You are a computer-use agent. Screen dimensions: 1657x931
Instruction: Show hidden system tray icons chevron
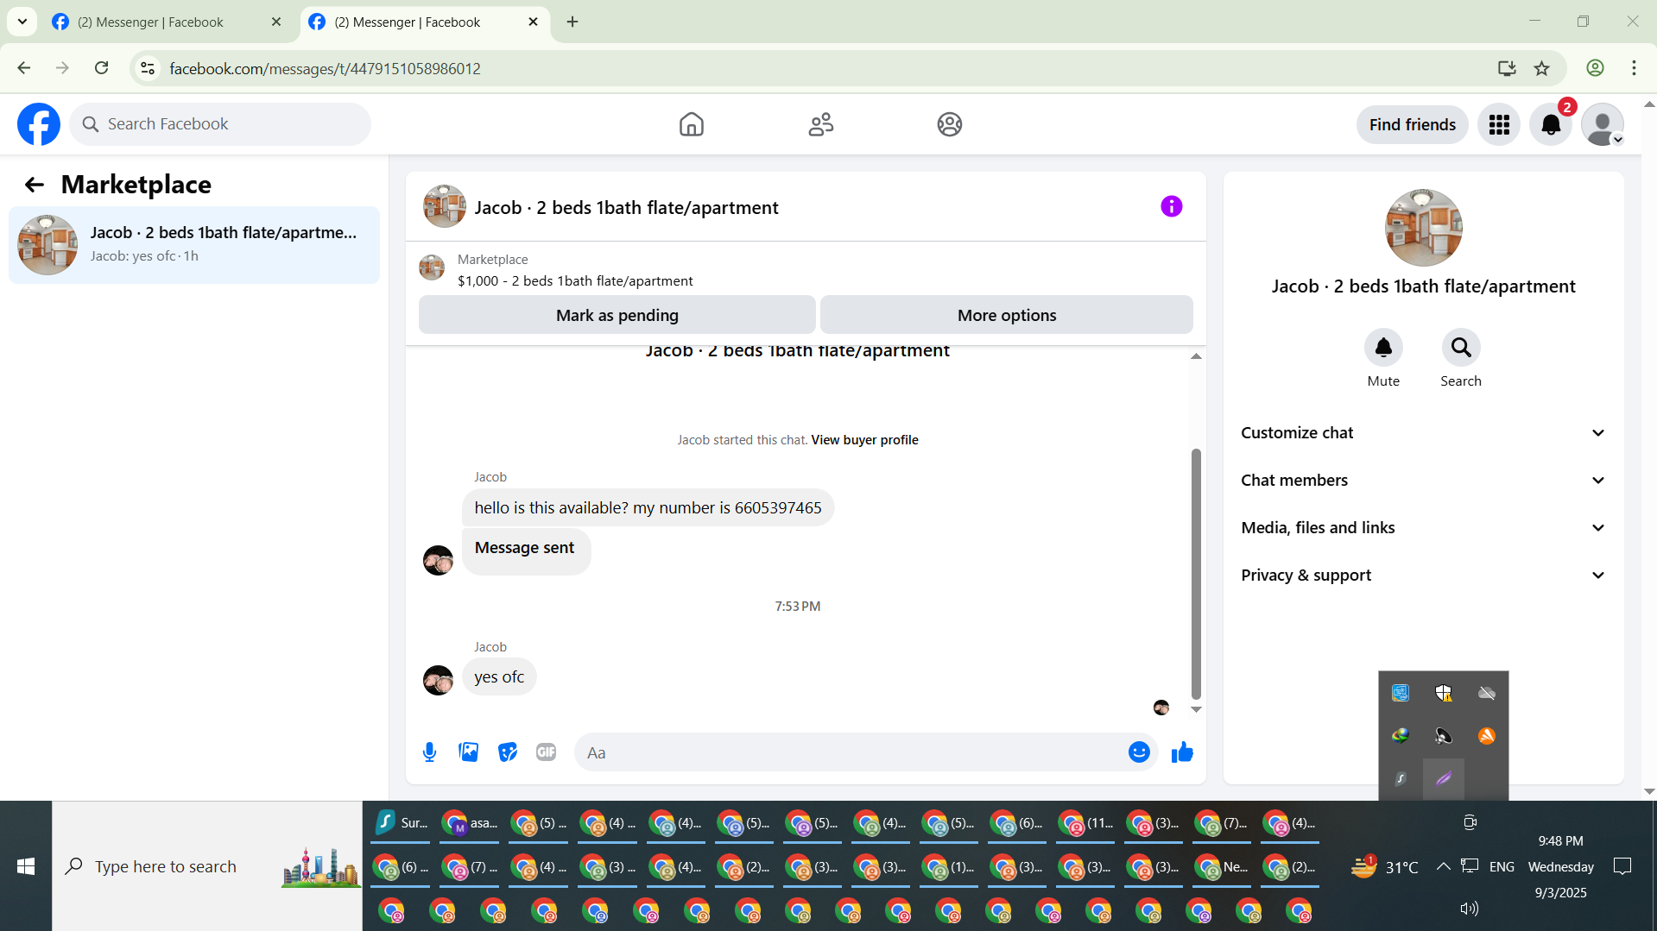point(1443,866)
